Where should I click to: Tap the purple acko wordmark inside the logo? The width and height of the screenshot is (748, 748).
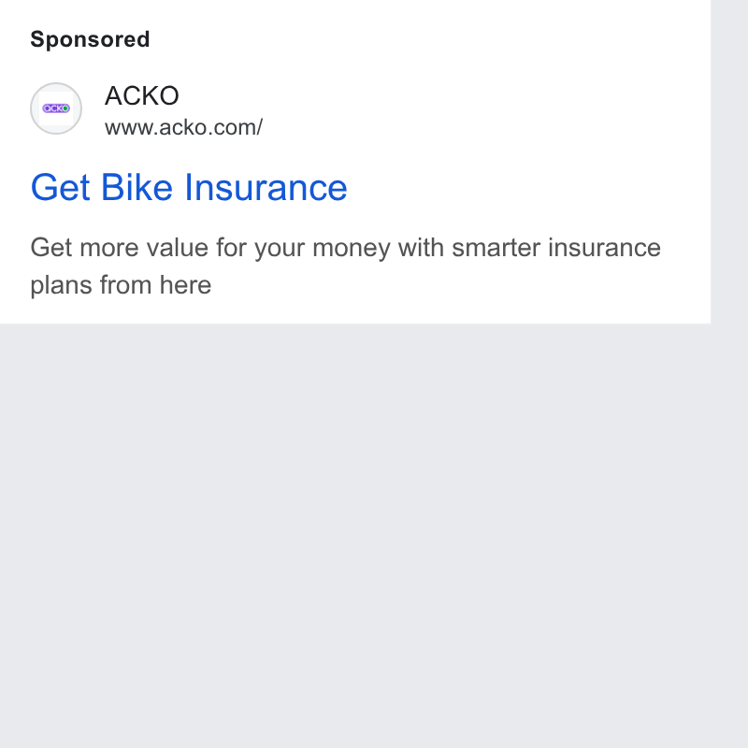[x=56, y=108]
